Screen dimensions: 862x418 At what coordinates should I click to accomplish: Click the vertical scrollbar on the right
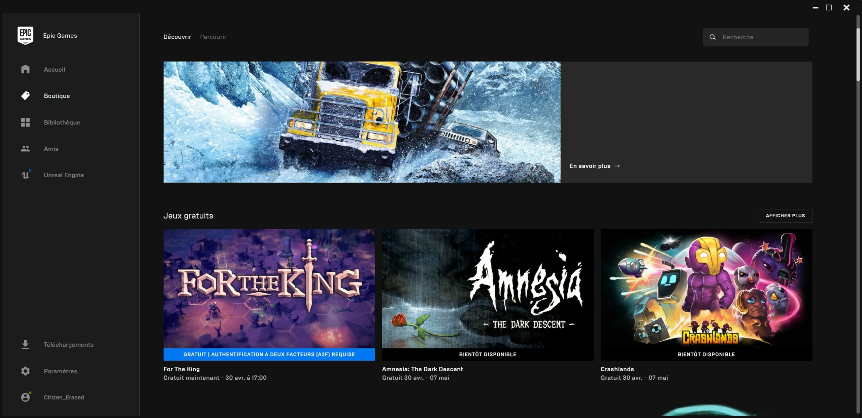[858, 54]
